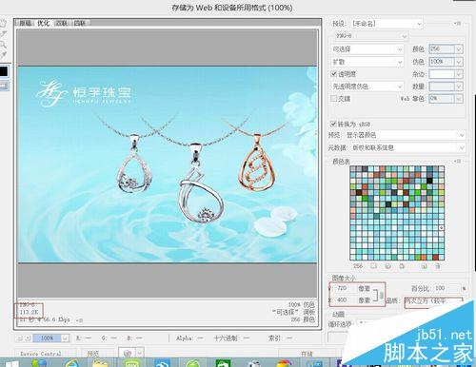Select the Zoom tool in the left toolbar
The image size is (476, 367).
coord(3,45)
